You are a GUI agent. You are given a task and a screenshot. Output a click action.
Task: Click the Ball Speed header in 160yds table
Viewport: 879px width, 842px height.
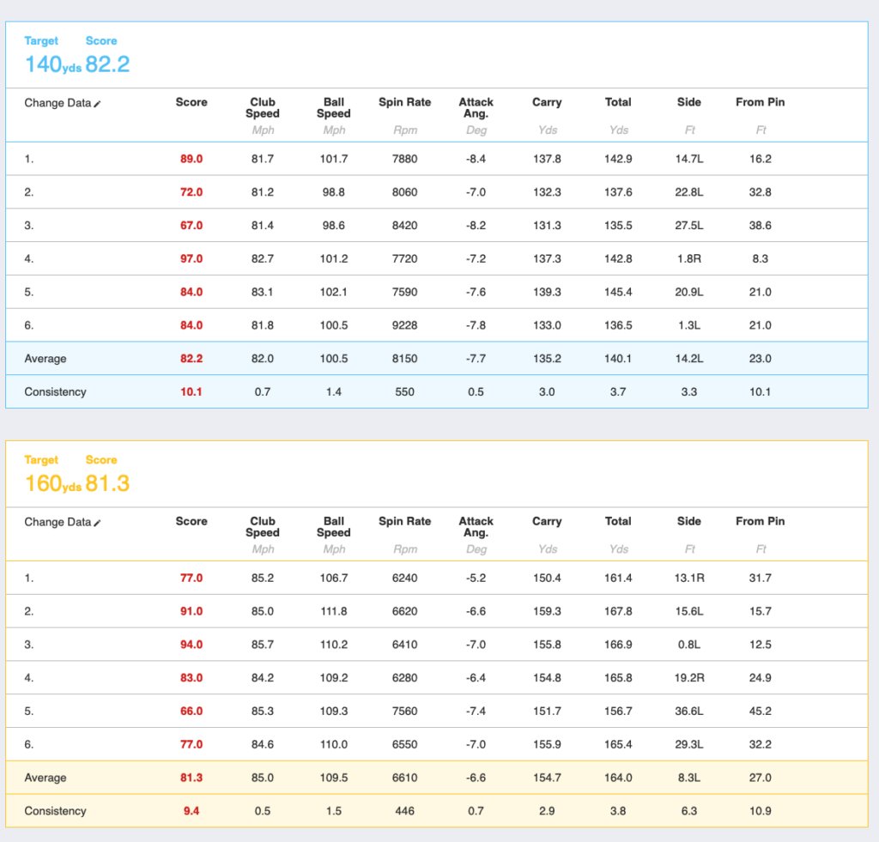[x=333, y=526]
